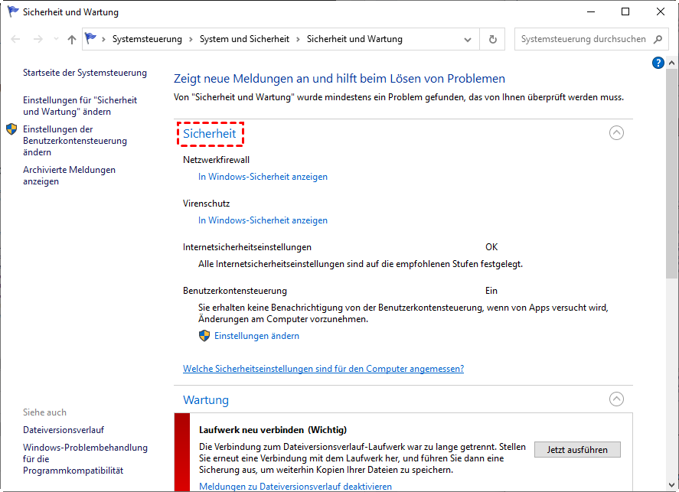
Task: Click the Forward navigation arrow
Action: 38,39
